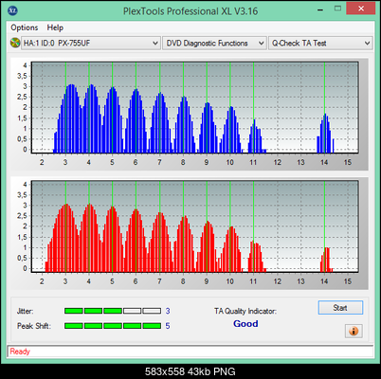Minimize the PlexTools window
The width and height of the screenshot is (381, 379).
coord(320,10)
